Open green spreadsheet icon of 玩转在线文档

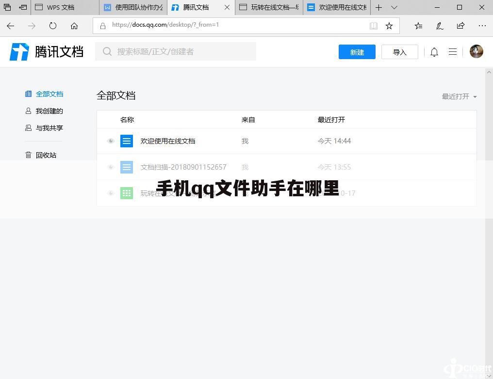pos(126,193)
